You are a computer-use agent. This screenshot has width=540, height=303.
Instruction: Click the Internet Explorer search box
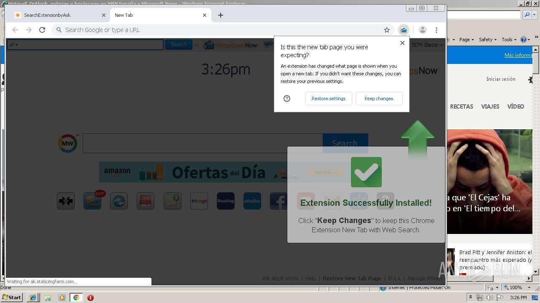483,15
